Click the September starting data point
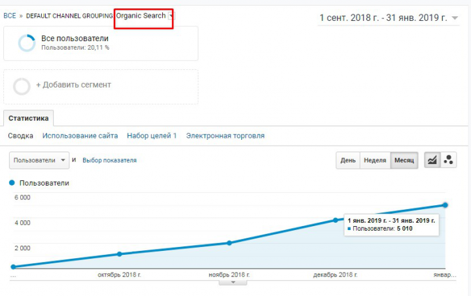Image resolution: width=471 pixels, height=296 pixels. click(x=13, y=267)
